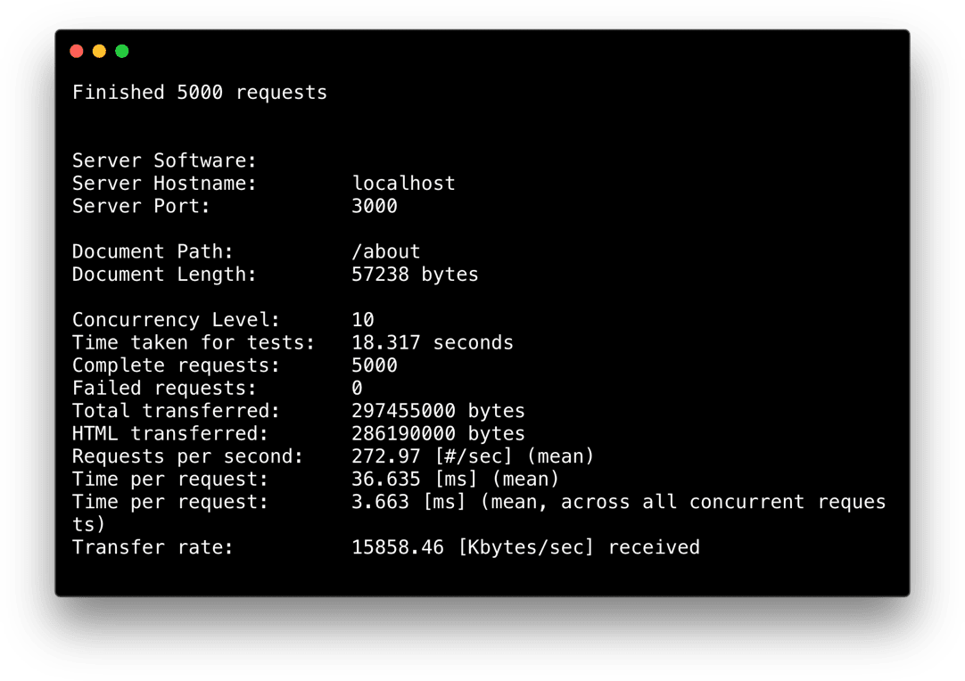The image size is (965, 681).
Task: Click the 'Failed requests:' label
Action: coord(164,388)
